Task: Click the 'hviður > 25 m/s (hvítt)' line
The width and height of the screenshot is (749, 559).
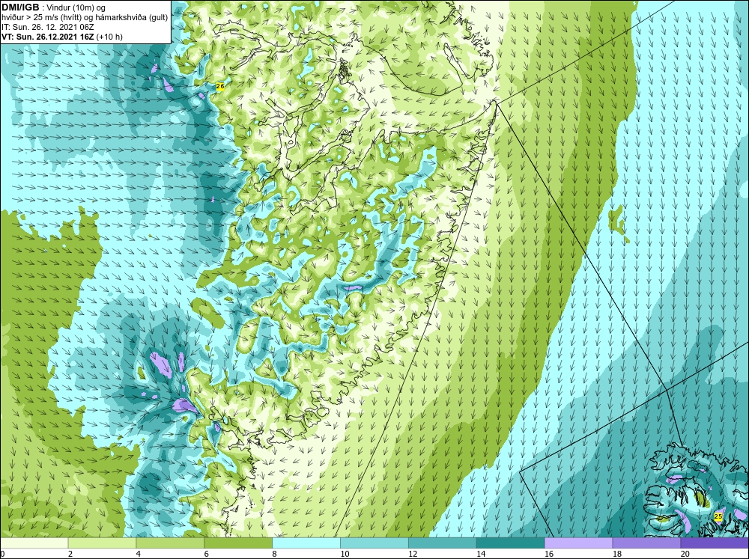Action: pyautogui.click(x=40, y=18)
